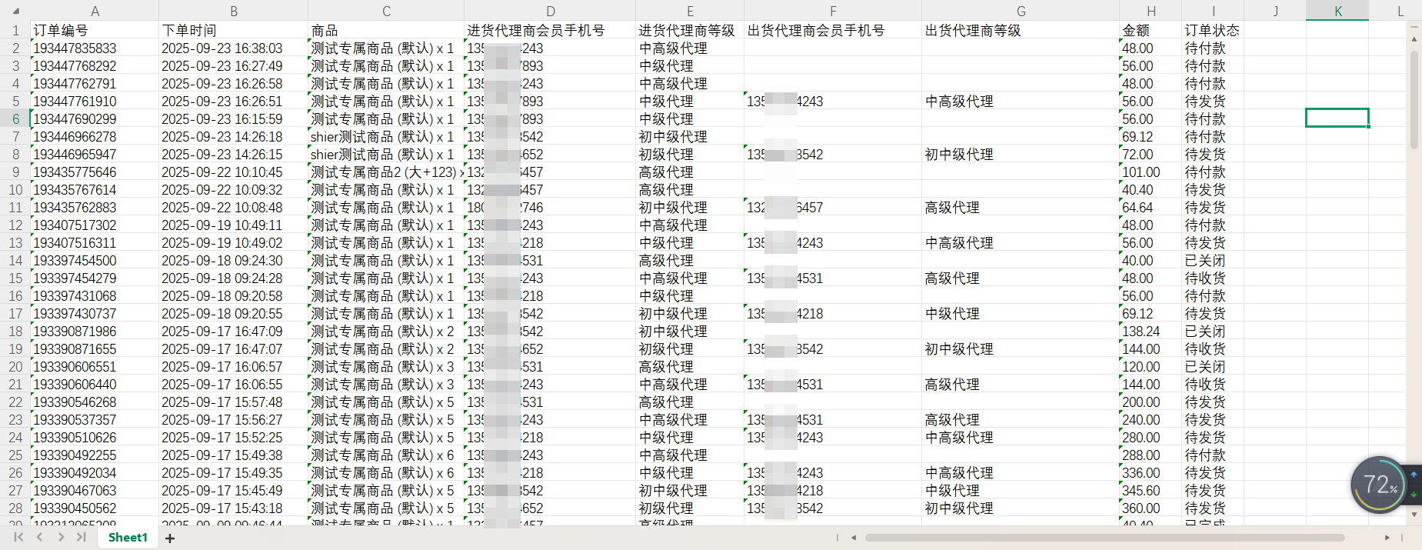Click the vertical scrollbar thumb
This screenshot has height=550, width=1422.
tap(1414, 100)
